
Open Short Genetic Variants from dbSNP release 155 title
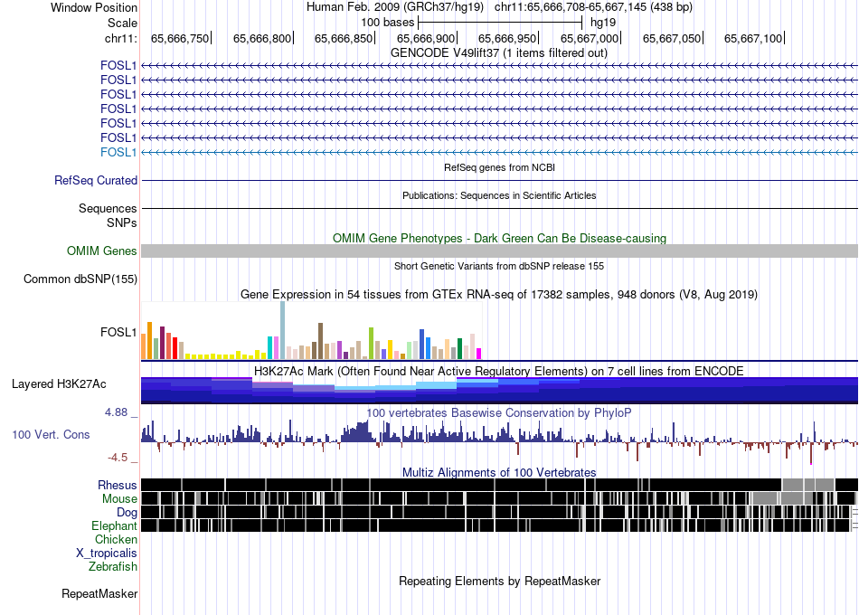coord(499,266)
